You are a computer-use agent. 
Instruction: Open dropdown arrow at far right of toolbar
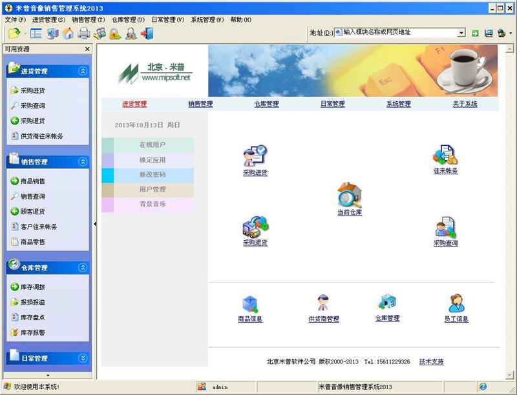(x=511, y=33)
